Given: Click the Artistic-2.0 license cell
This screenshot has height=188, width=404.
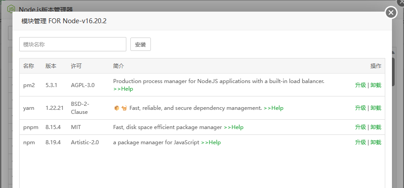Looking at the screenshot, I should 85,142.
